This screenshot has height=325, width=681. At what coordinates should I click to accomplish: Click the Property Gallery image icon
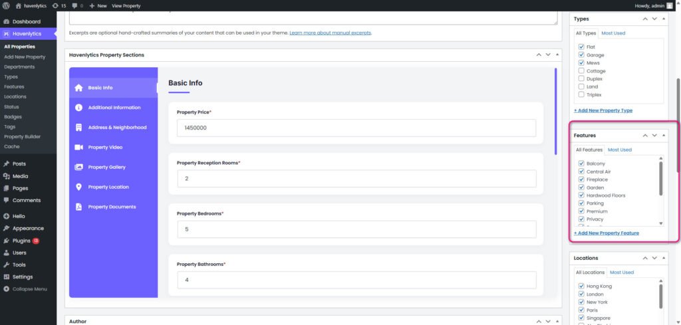[78, 167]
